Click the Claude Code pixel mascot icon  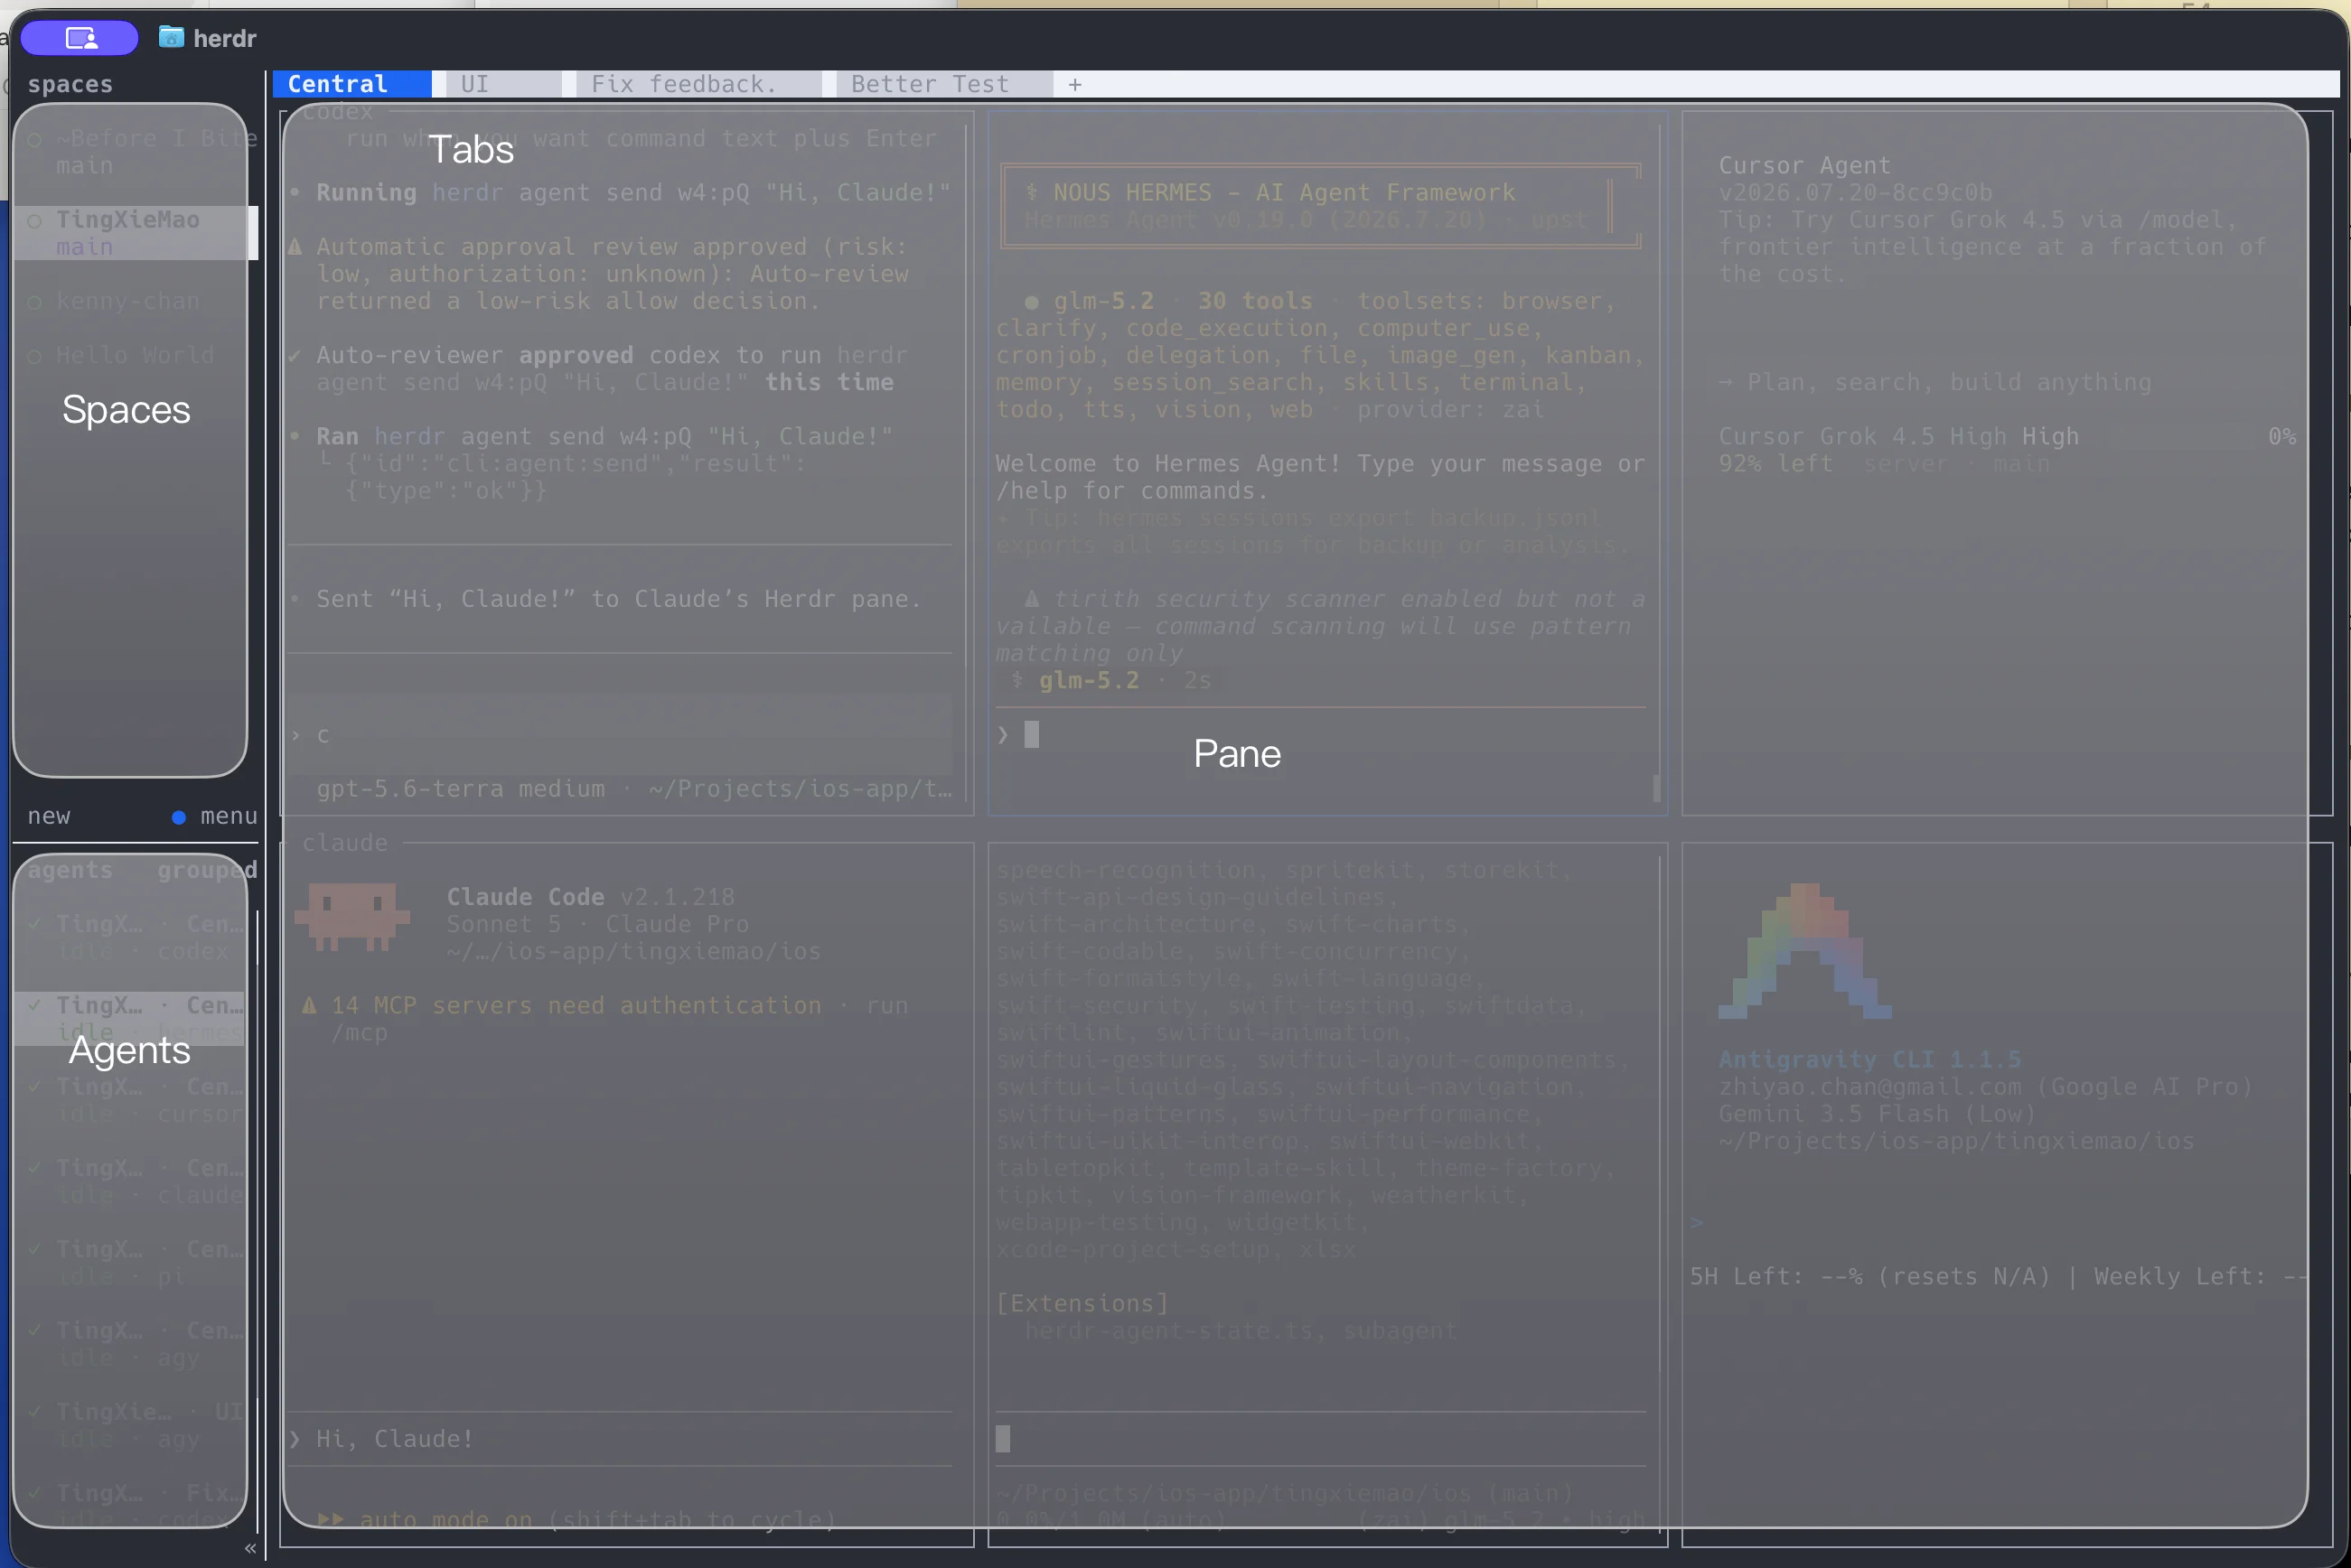click(352, 915)
